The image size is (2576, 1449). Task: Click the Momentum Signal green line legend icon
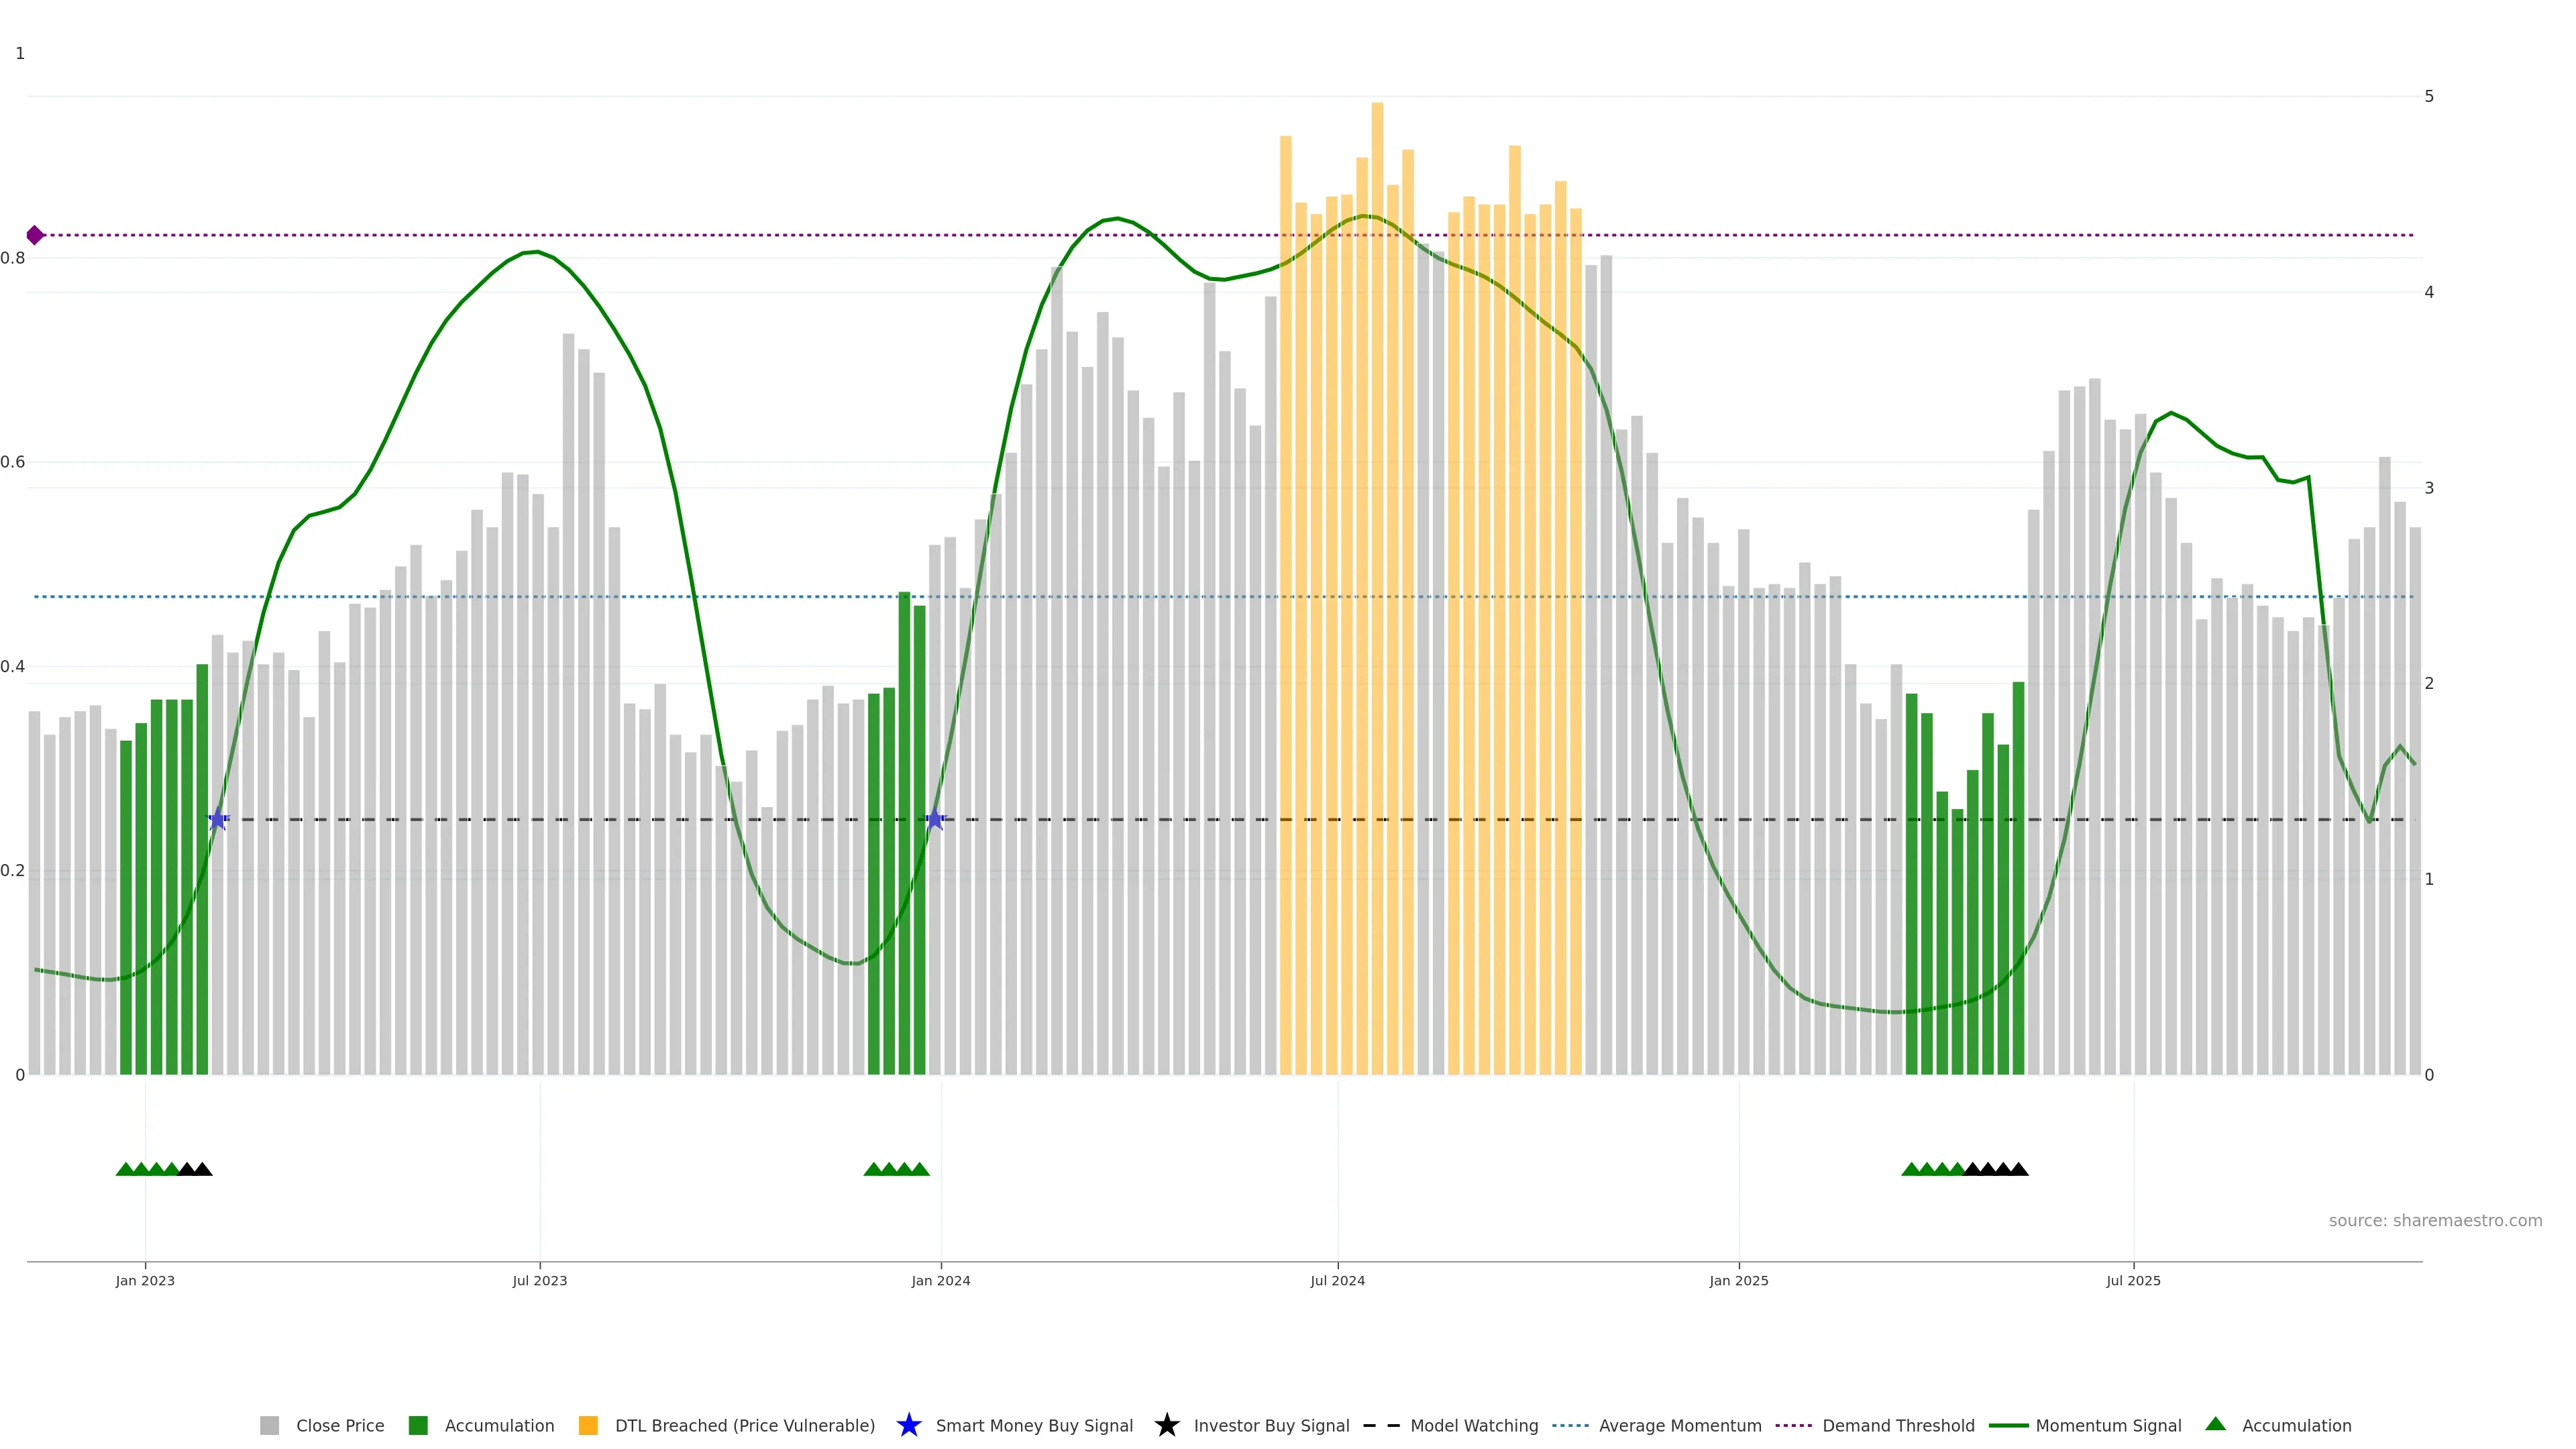pos(2008,1425)
